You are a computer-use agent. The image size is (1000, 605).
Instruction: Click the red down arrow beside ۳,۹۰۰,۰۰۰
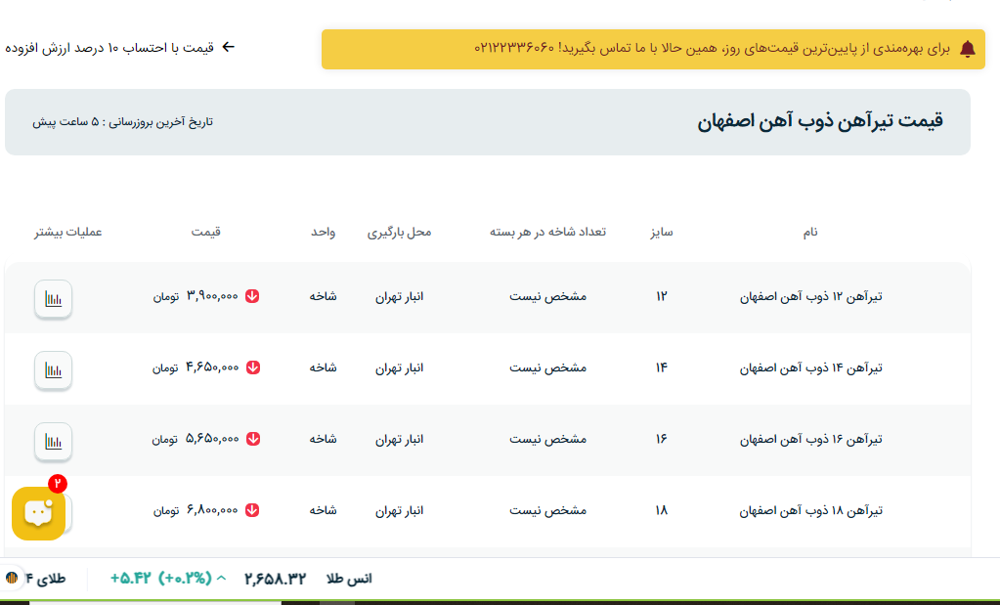pyautogui.click(x=252, y=296)
